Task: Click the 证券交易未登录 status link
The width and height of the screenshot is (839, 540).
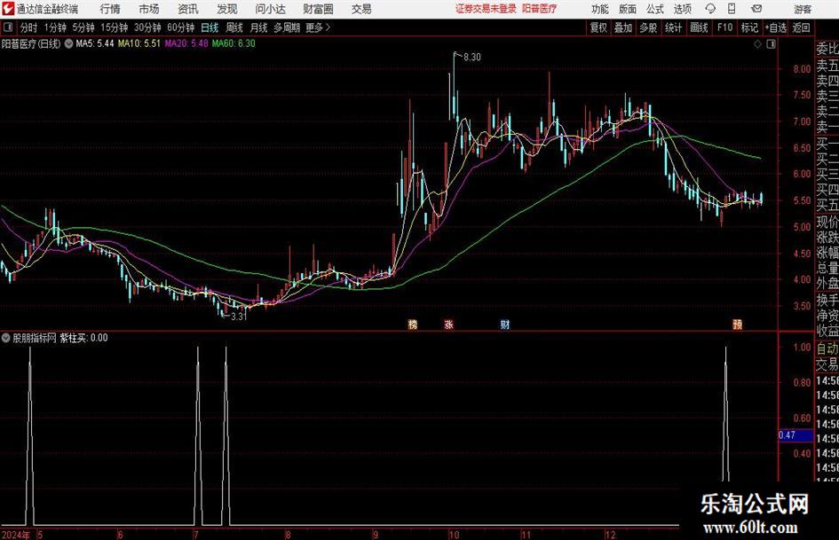Action: tap(486, 9)
